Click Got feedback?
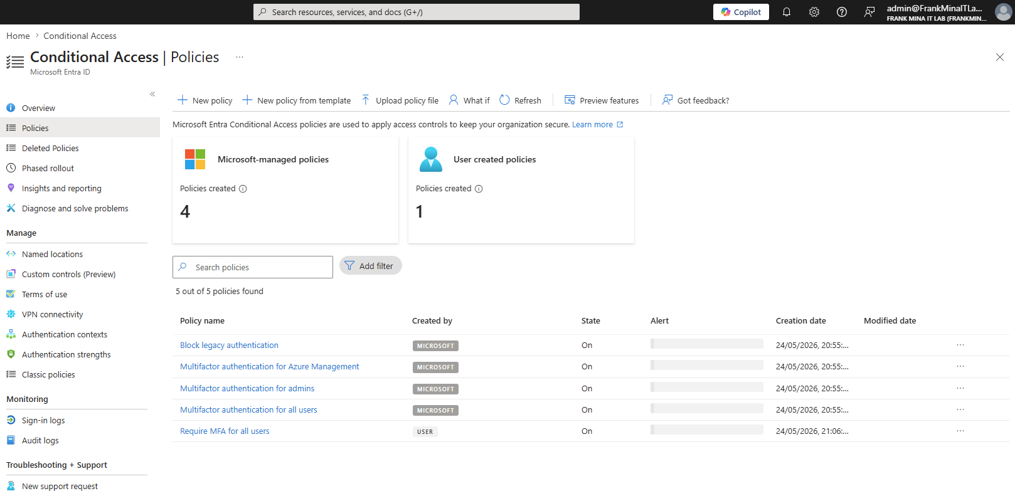 pyautogui.click(x=696, y=100)
